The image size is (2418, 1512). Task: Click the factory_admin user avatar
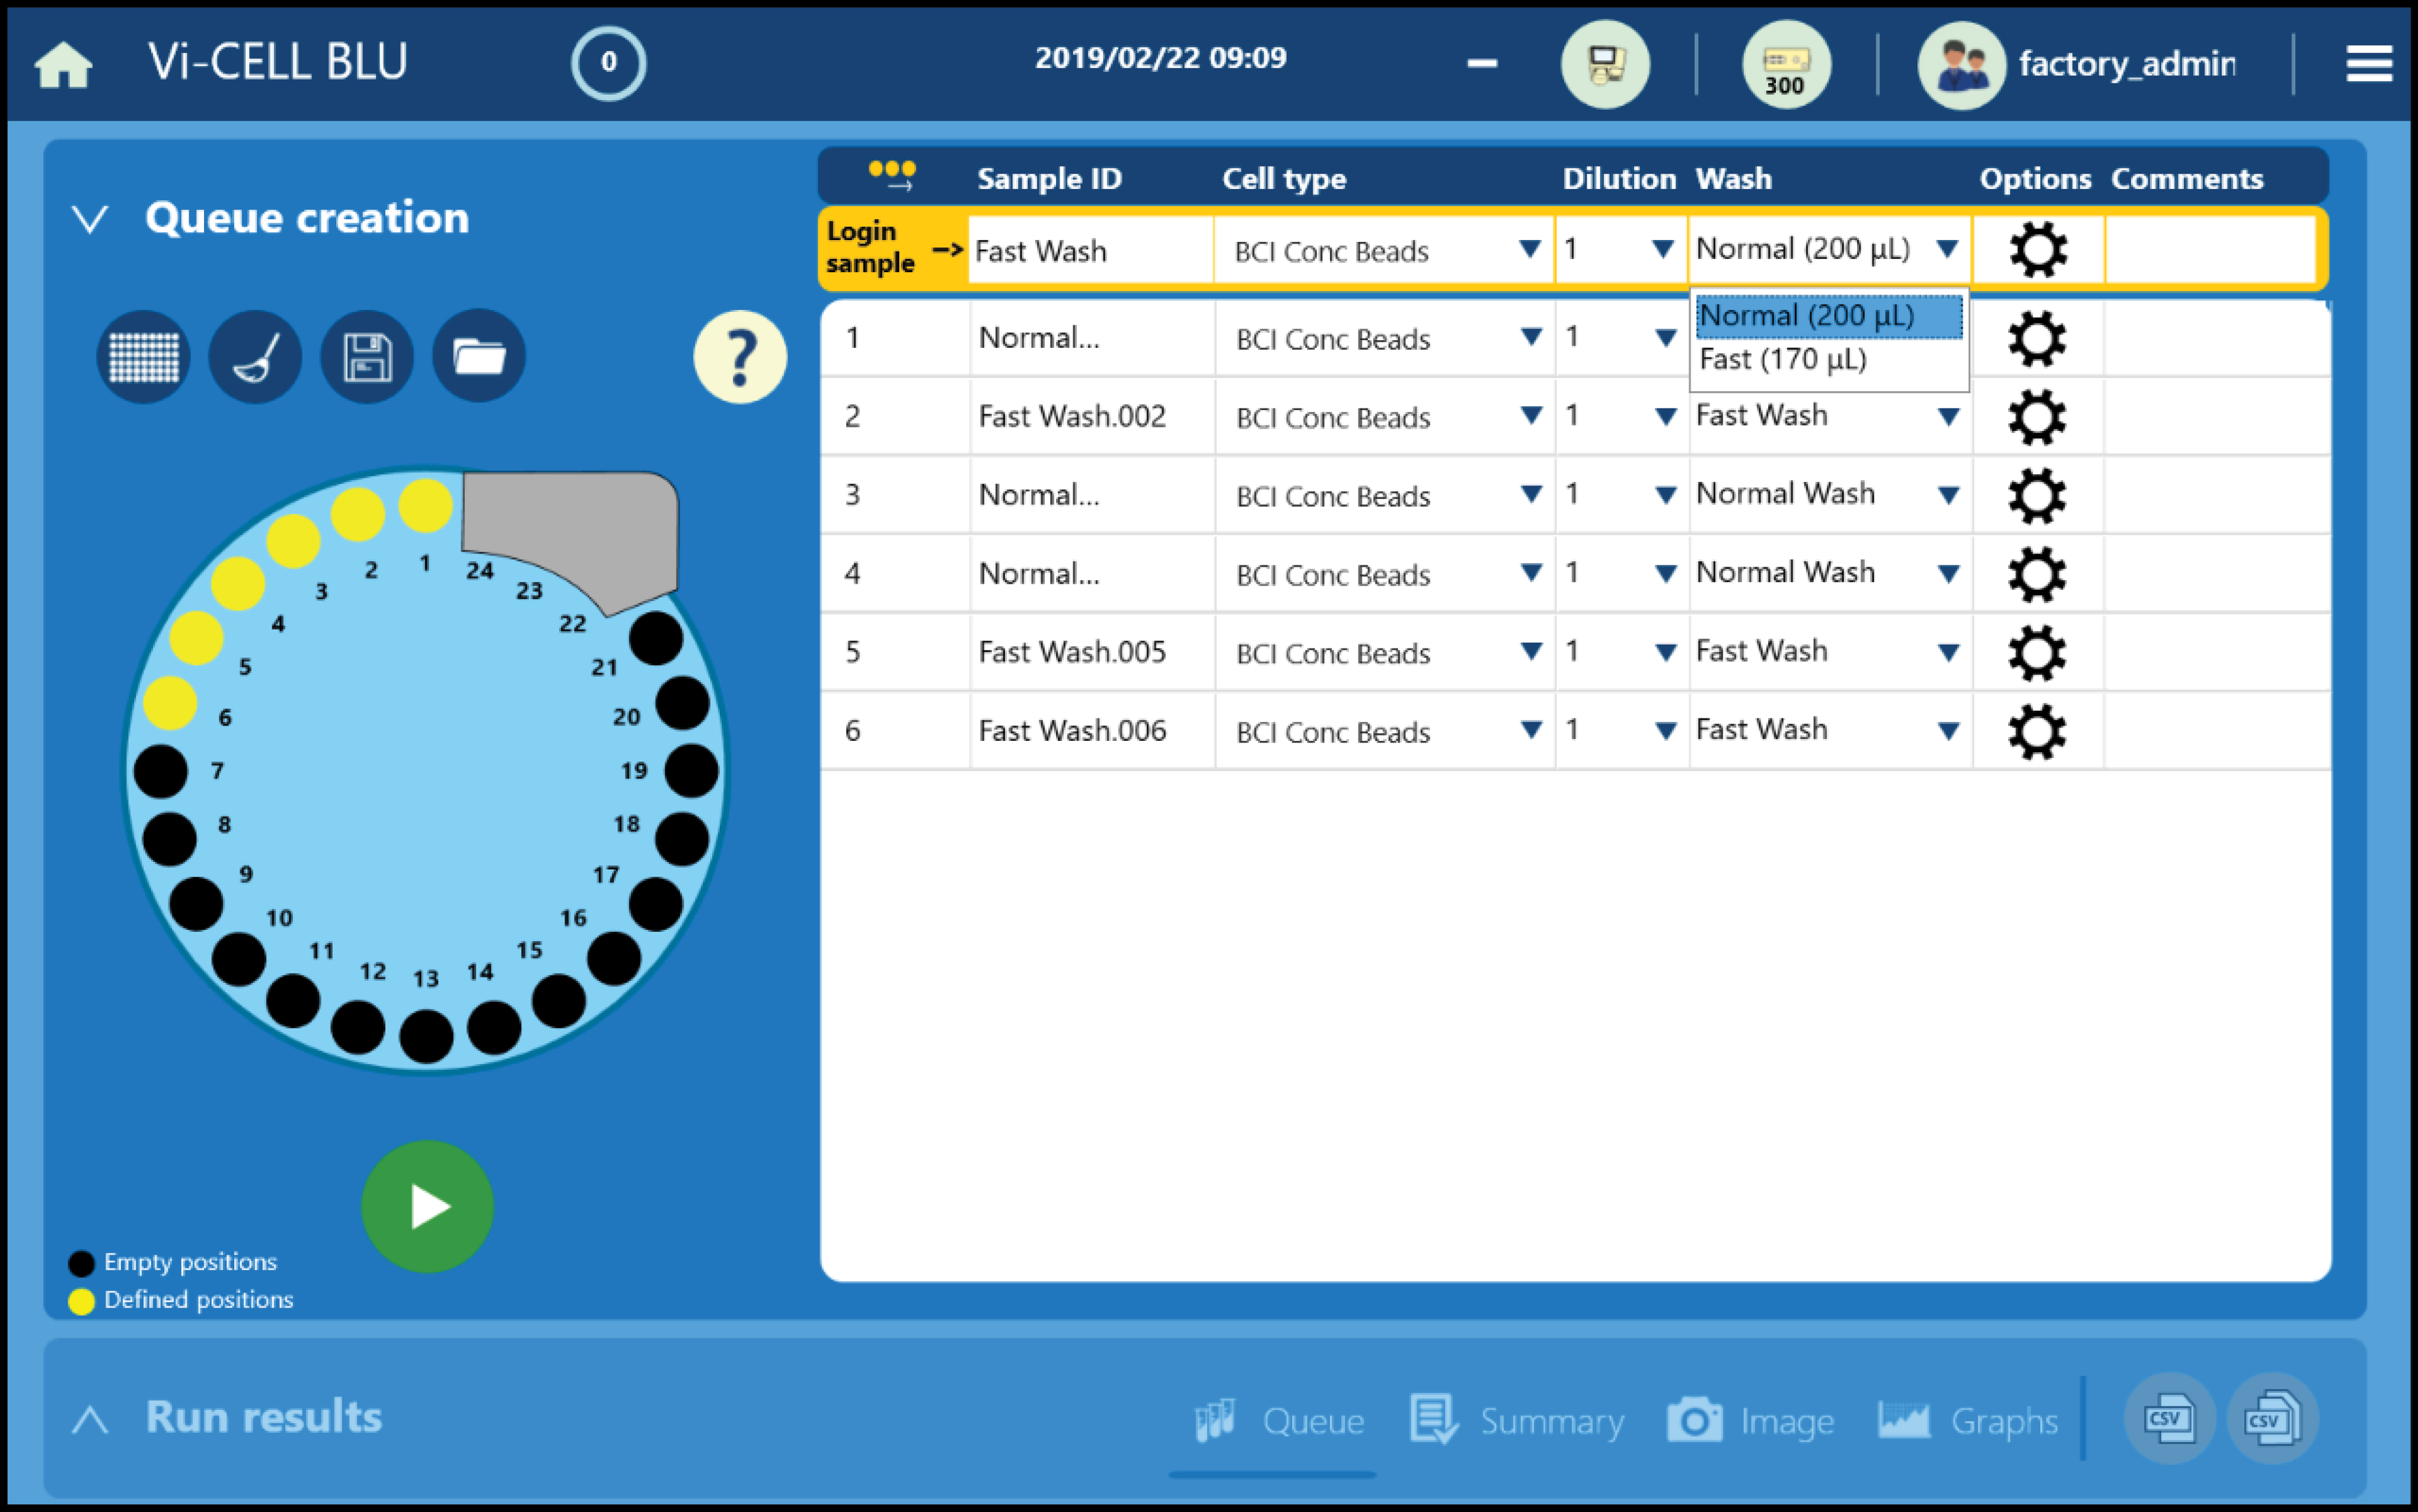click(1961, 65)
